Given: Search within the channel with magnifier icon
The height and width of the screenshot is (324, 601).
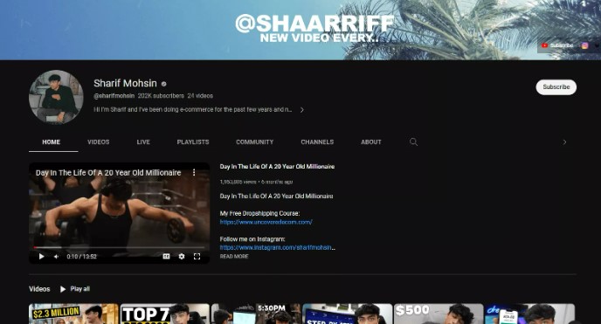Looking at the screenshot, I should point(413,142).
